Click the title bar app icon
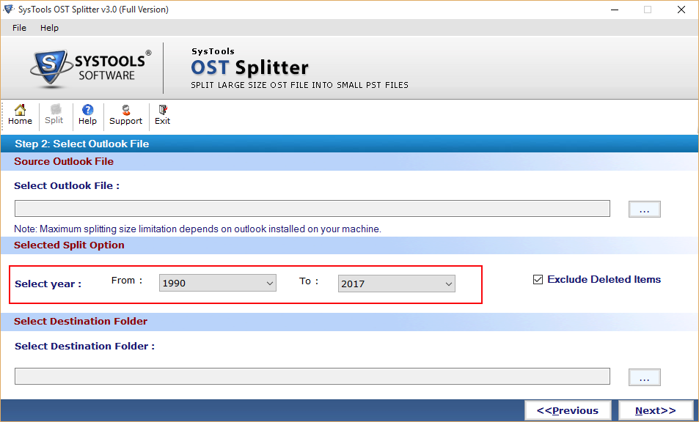The image size is (699, 422). click(9, 9)
